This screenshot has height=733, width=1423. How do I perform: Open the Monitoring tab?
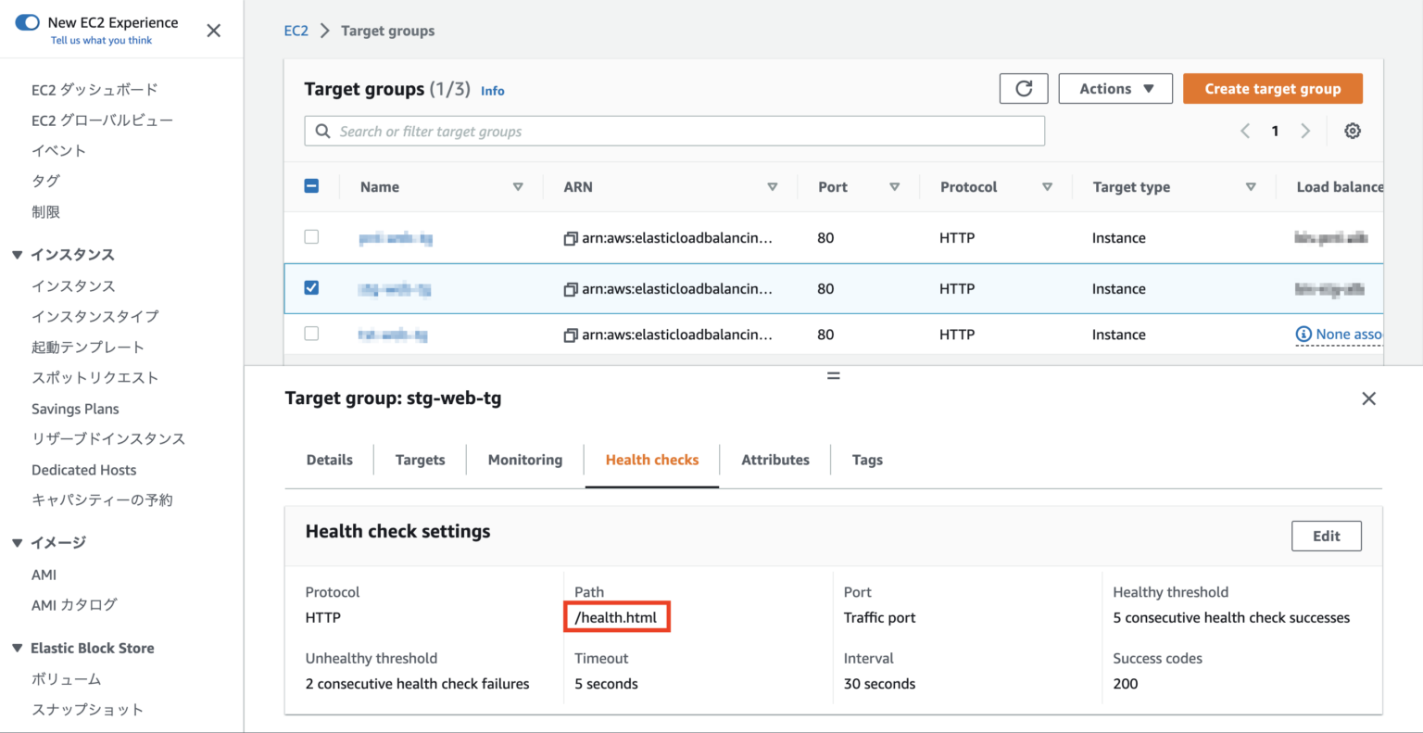tap(524, 459)
